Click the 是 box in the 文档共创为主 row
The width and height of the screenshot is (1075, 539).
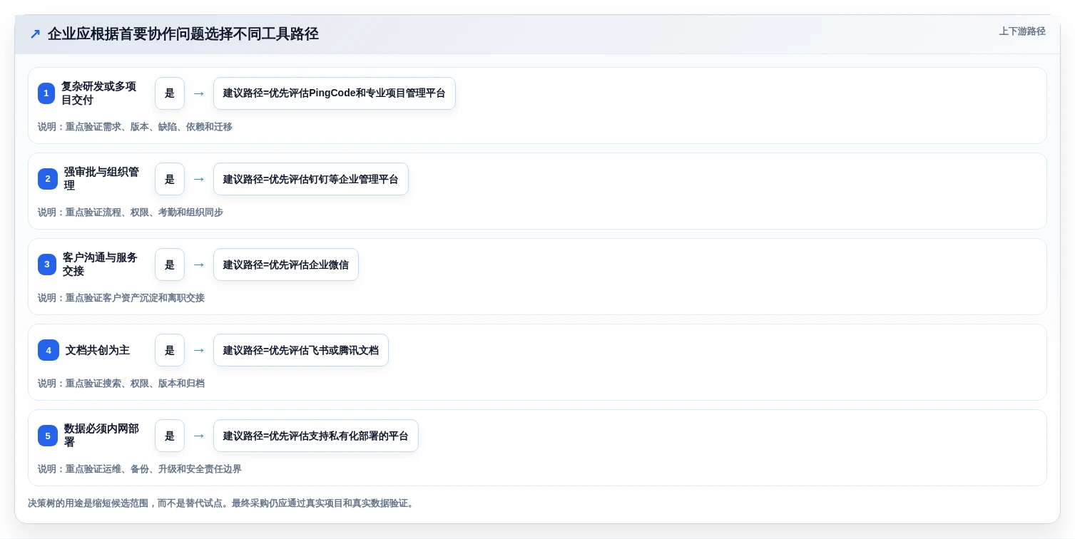tap(170, 350)
